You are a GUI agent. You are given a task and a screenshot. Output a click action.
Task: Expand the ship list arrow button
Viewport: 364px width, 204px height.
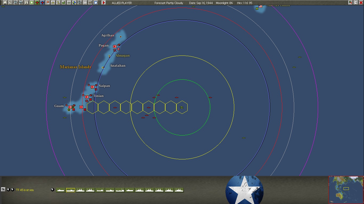point(52,190)
